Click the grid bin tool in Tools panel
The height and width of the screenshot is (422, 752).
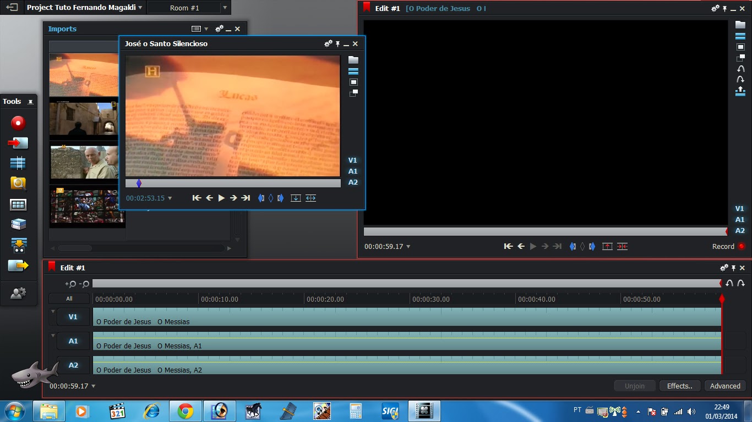click(x=18, y=204)
